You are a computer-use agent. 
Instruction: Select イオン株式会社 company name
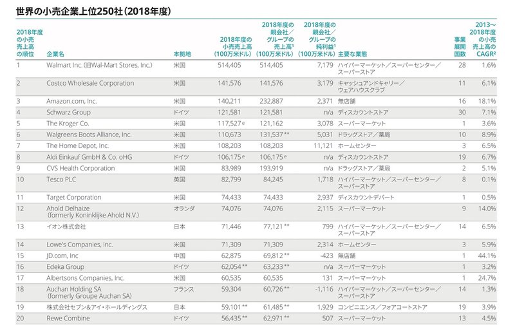[66, 227]
